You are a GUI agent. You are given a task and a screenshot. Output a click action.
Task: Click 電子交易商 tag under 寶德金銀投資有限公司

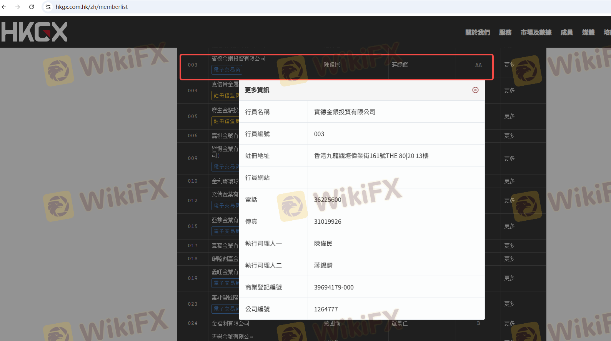point(226,70)
